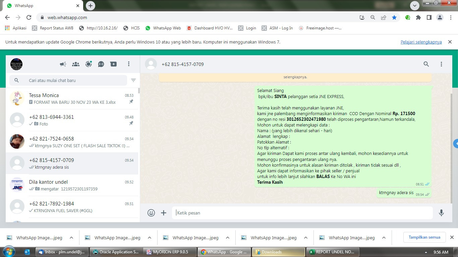Open the Outlook icon in the taskbar
The width and height of the screenshot is (458, 257).
tap(27, 252)
